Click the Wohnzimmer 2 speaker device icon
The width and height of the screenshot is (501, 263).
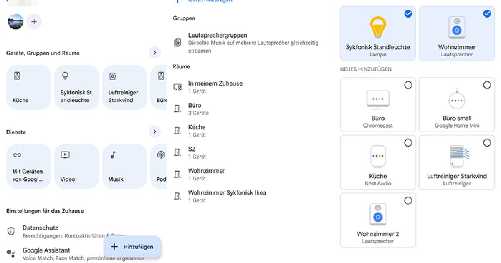(x=378, y=215)
